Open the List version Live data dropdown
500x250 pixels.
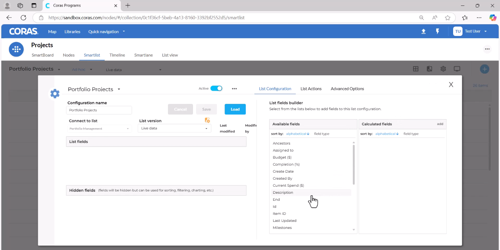click(x=174, y=128)
